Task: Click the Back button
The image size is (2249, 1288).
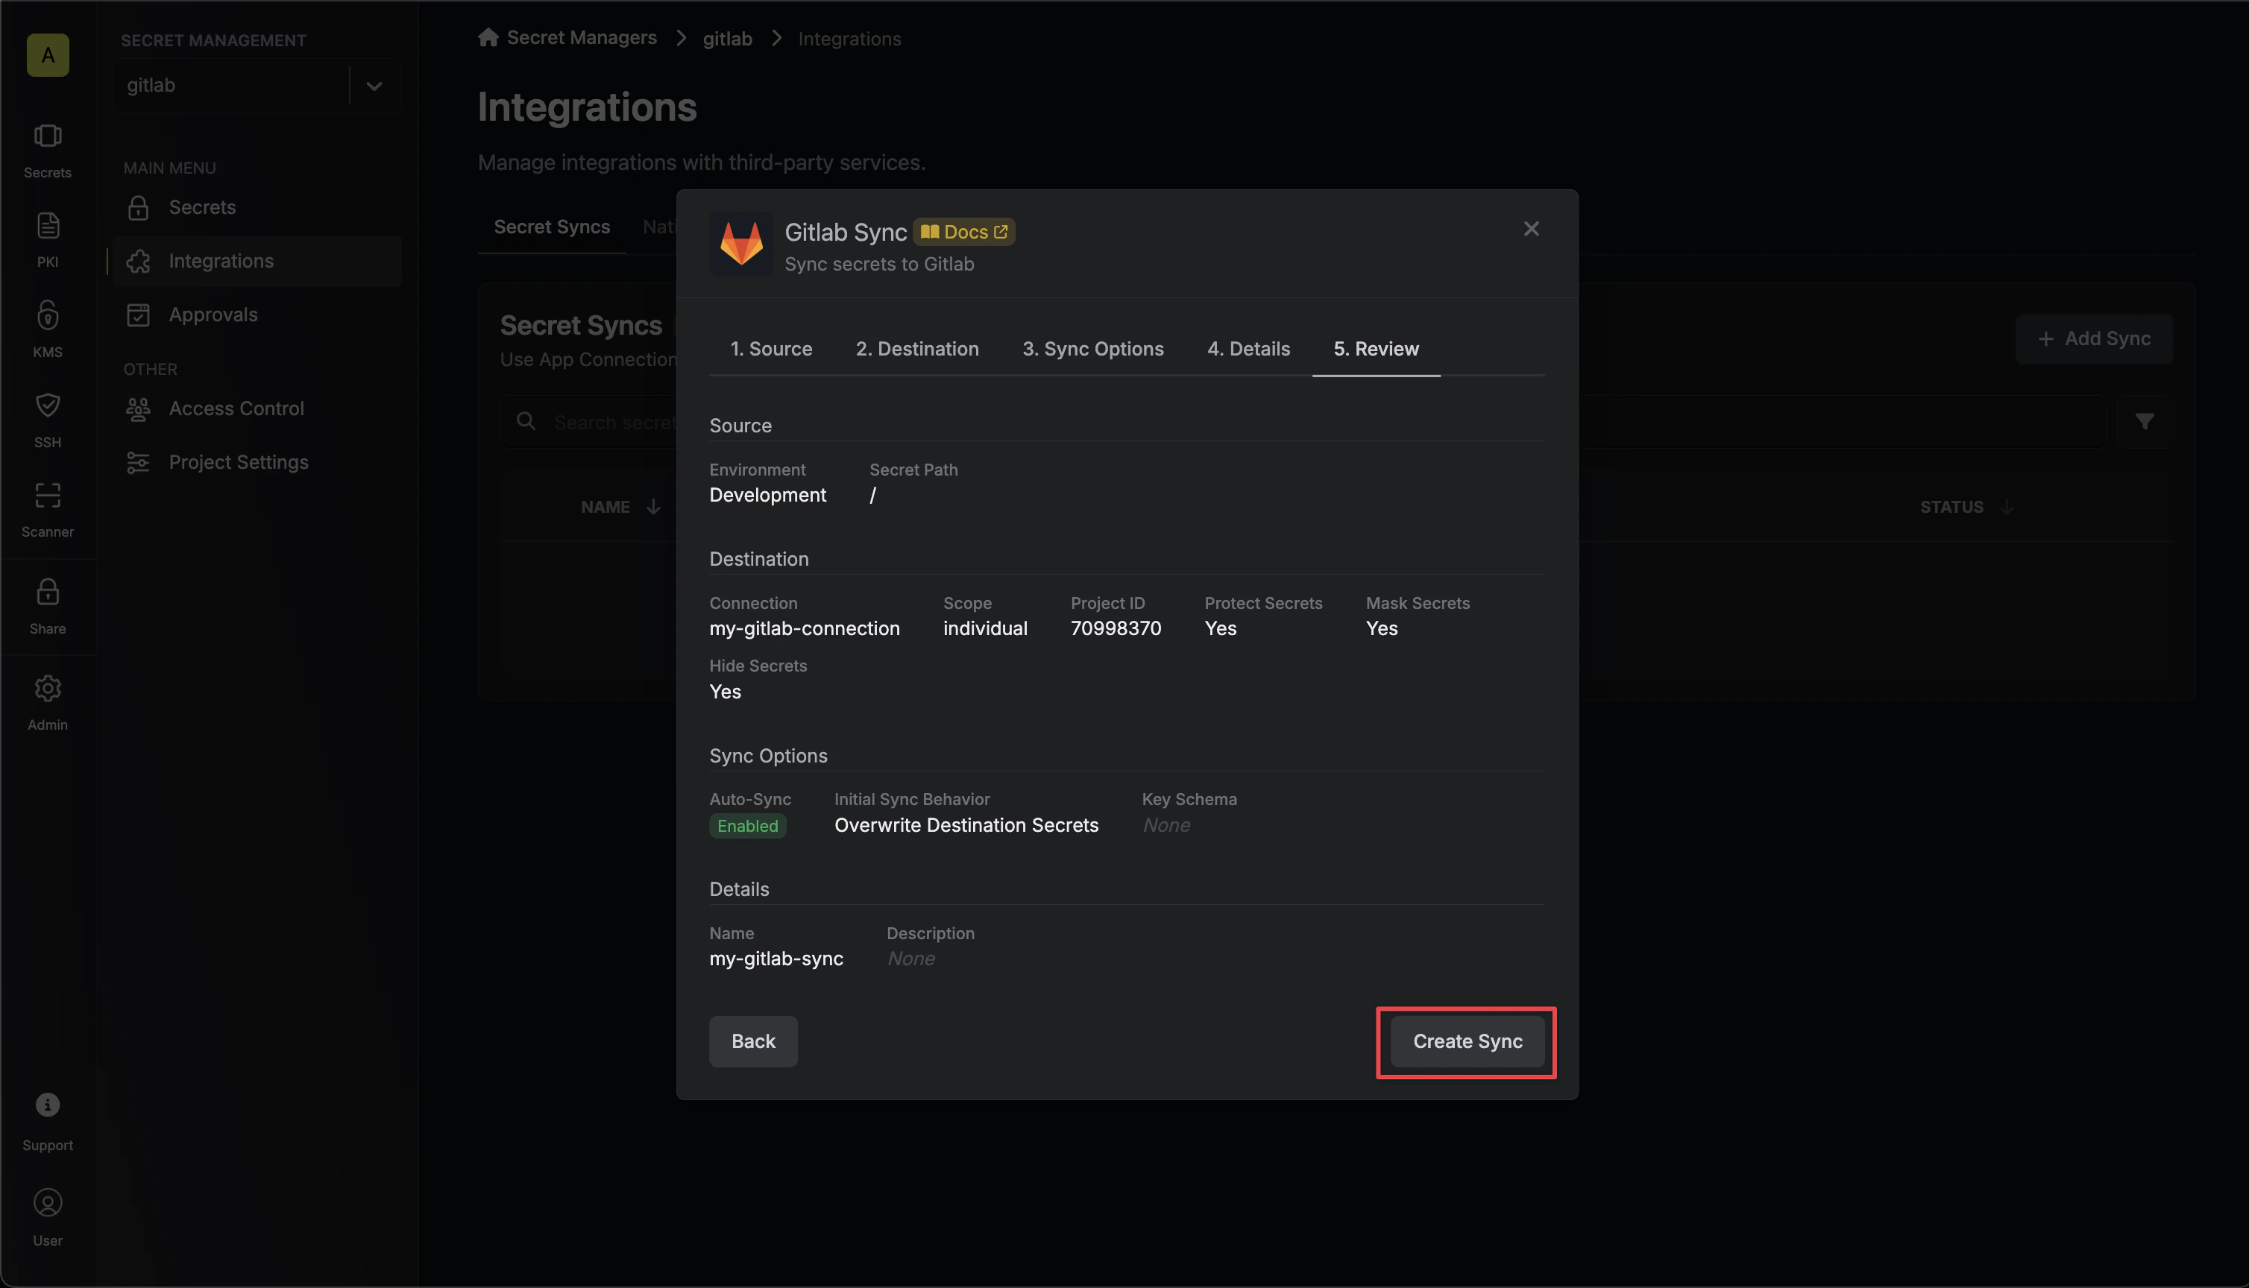Action: 754,1041
